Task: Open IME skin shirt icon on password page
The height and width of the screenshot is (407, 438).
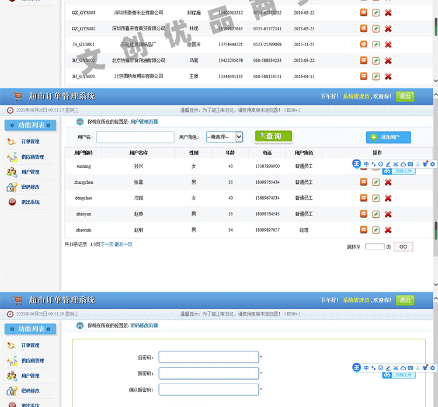Action: pyautogui.click(x=425, y=368)
